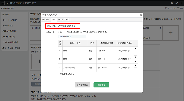Click the 山田 一郎 approver cell

point(107,59)
